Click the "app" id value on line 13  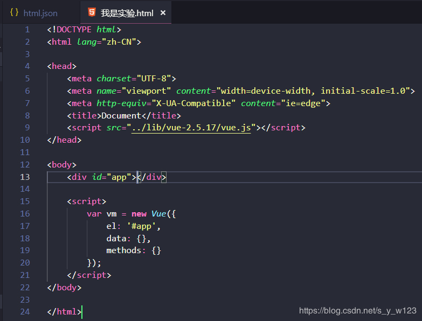tap(119, 177)
